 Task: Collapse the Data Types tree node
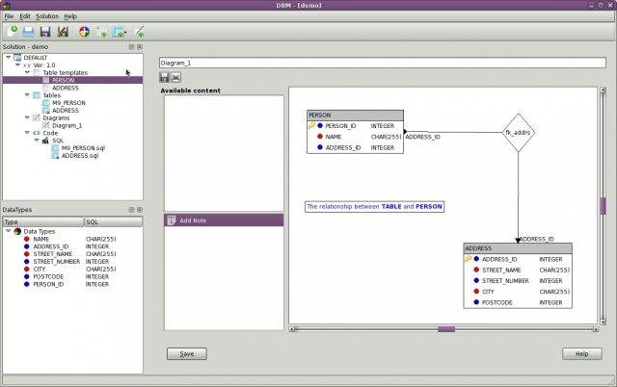point(8,231)
